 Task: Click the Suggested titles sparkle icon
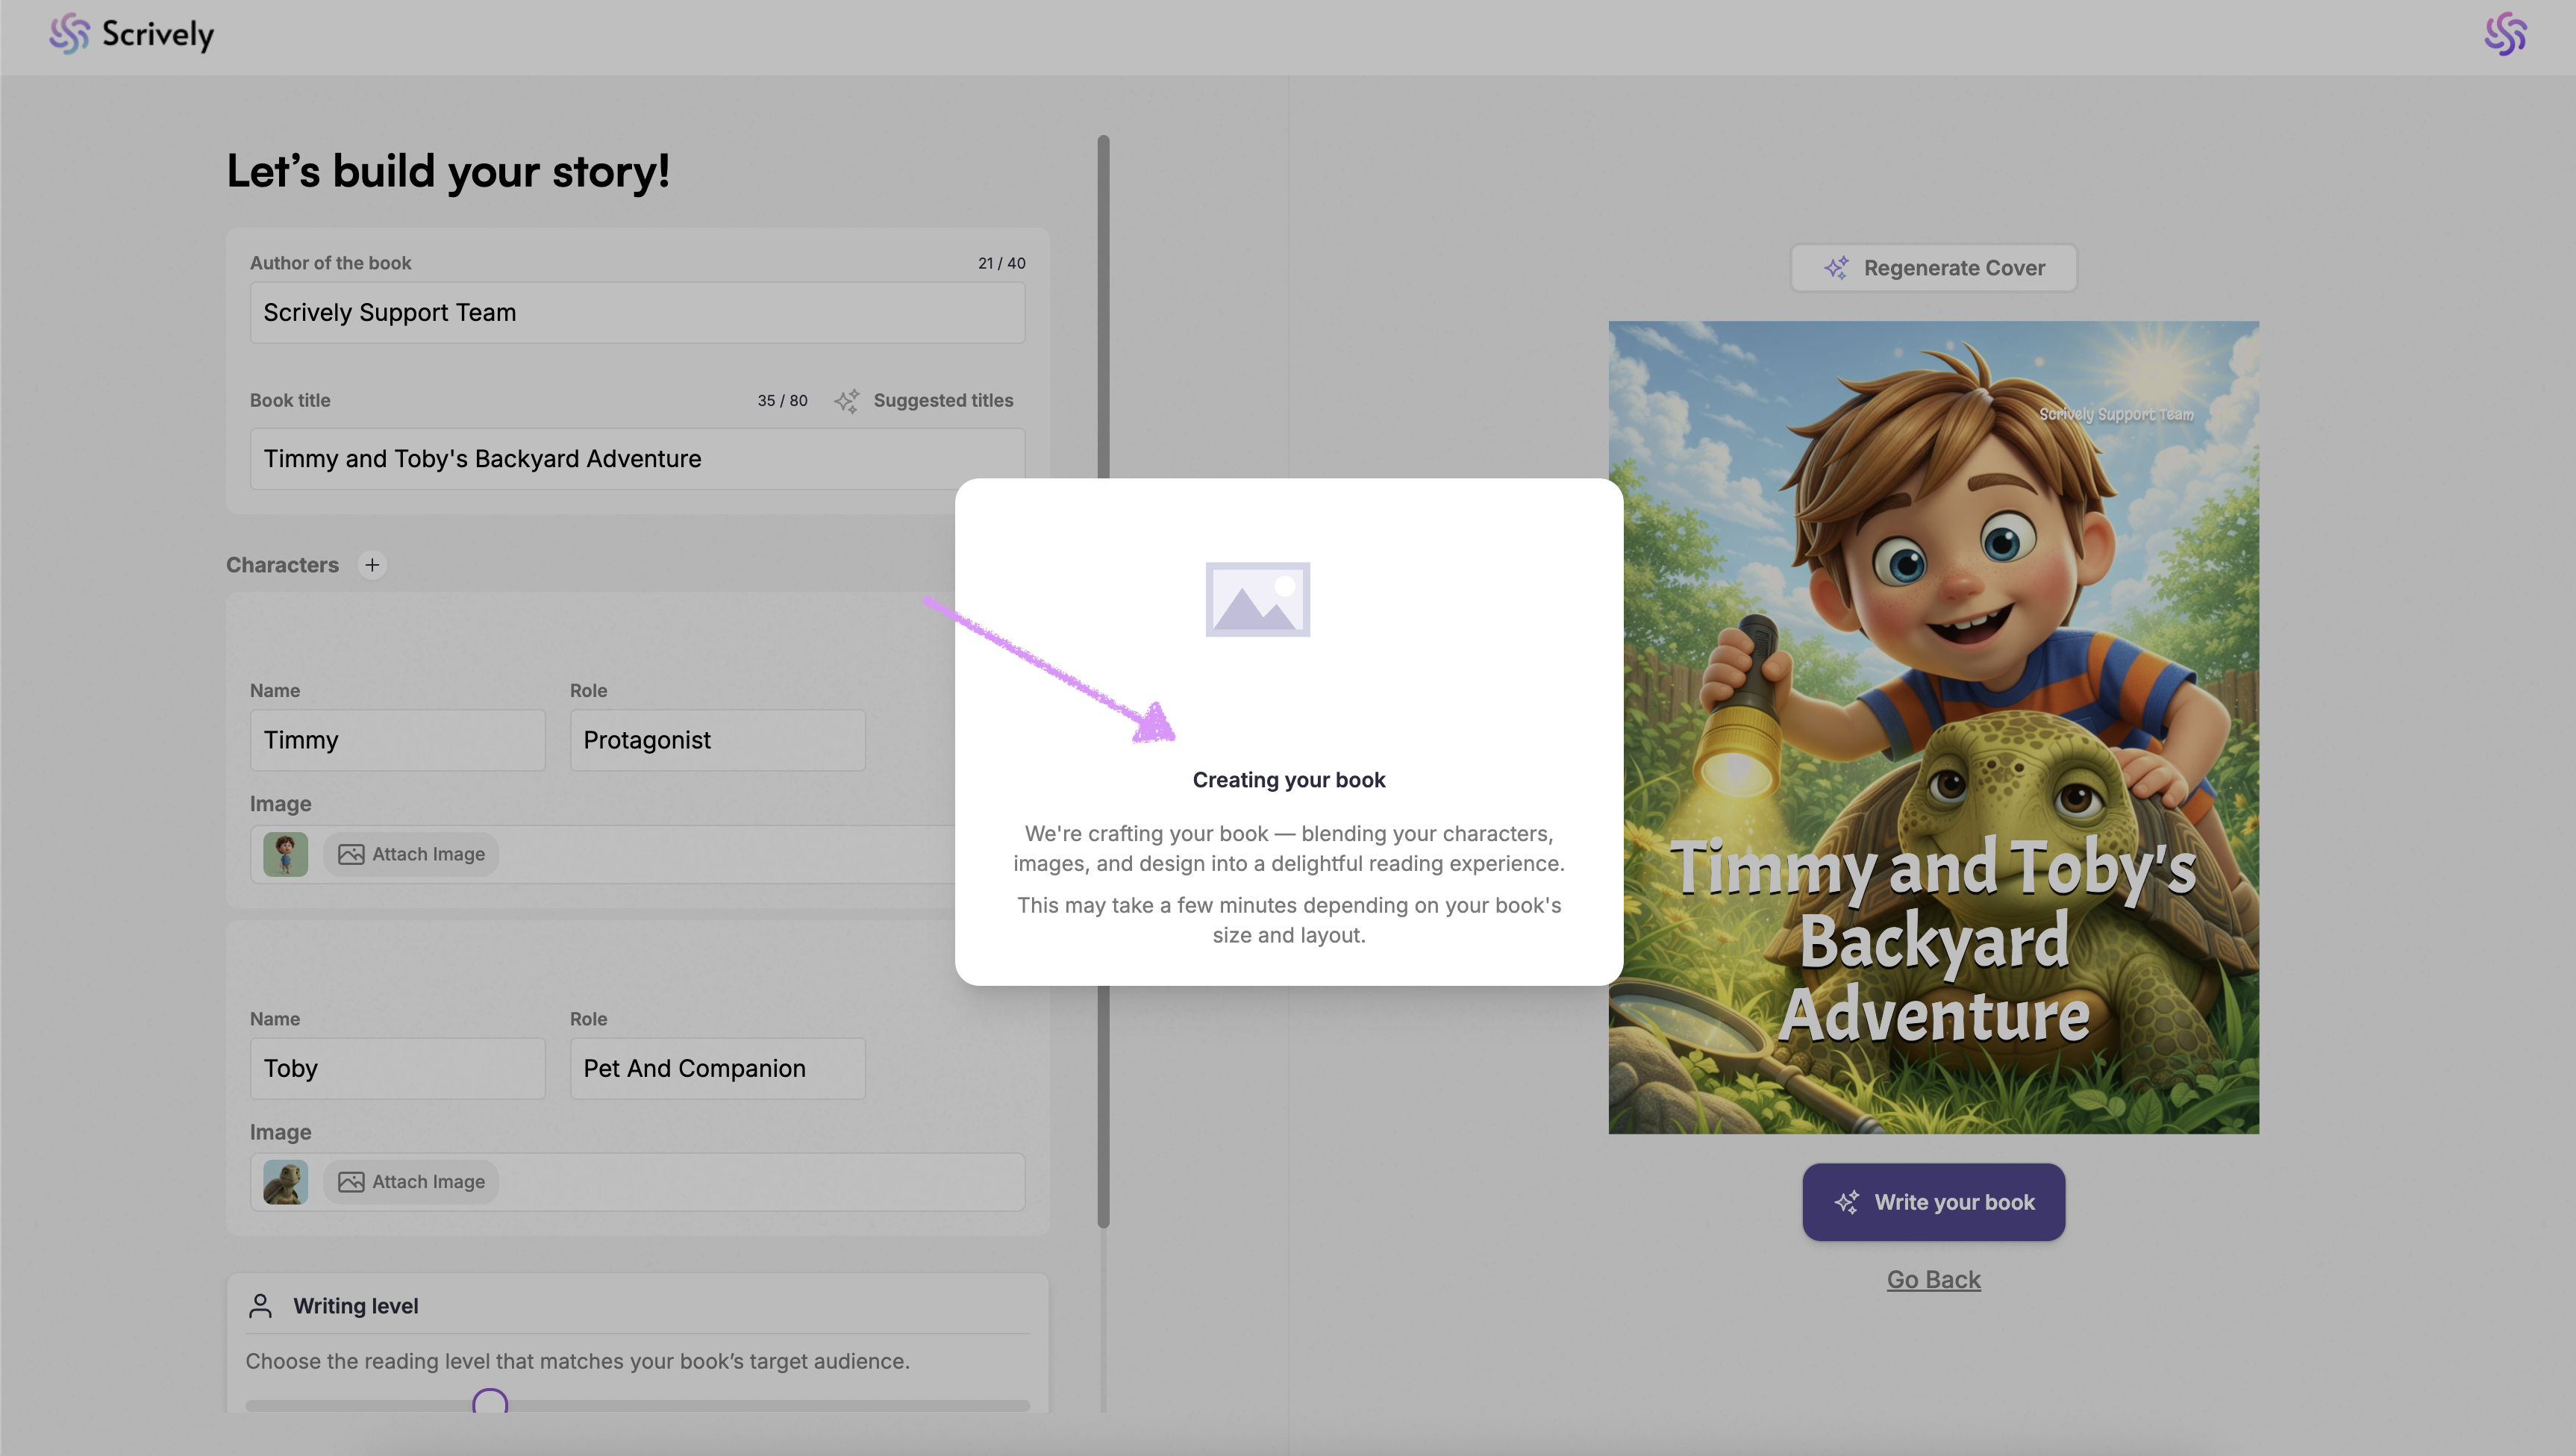pos(847,401)
